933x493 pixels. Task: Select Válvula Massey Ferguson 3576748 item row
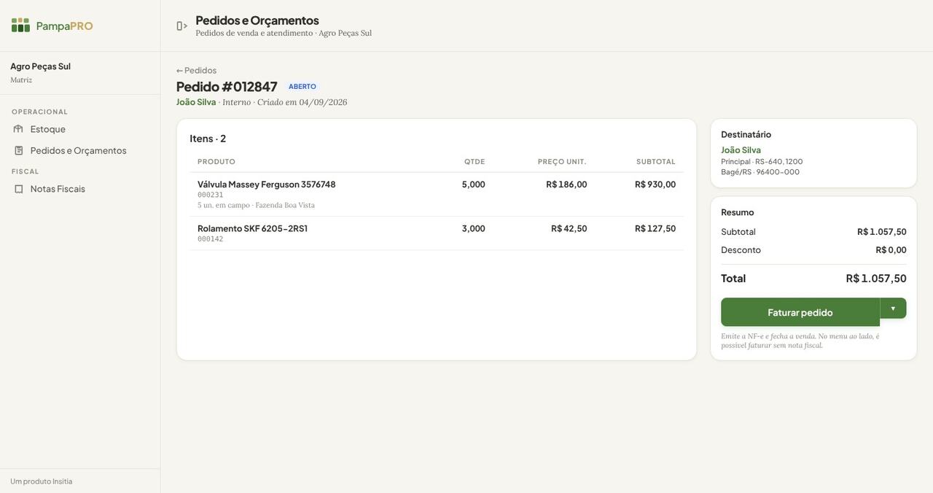tap(437, 195)
